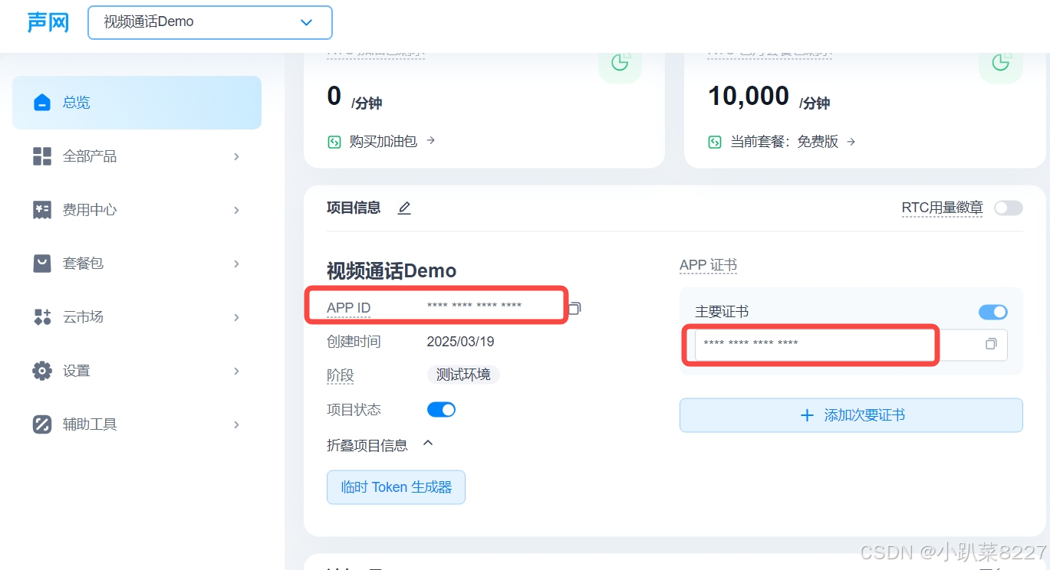The height and width of the screenshot is (570, 1050).
Task: Click the 10,000 /分钟 value
Action: (769, 97)
